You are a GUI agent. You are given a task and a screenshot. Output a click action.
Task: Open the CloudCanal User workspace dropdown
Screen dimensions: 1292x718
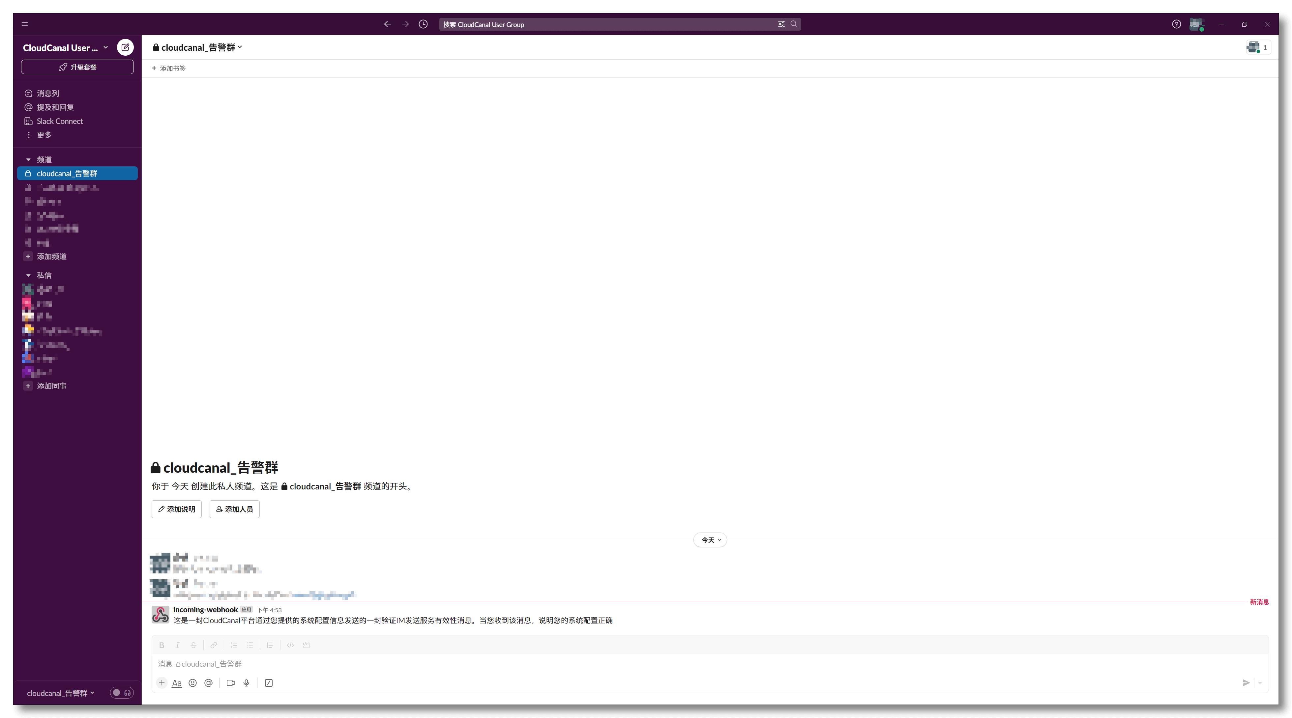point(65,48)
